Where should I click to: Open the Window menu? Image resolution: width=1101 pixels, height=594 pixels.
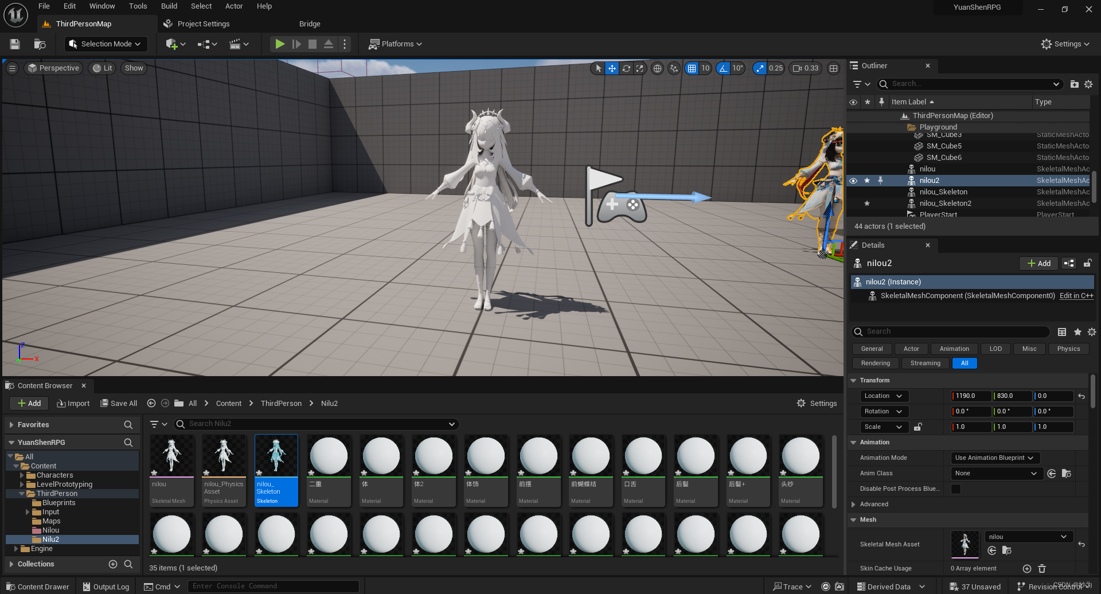coord(102,6)
